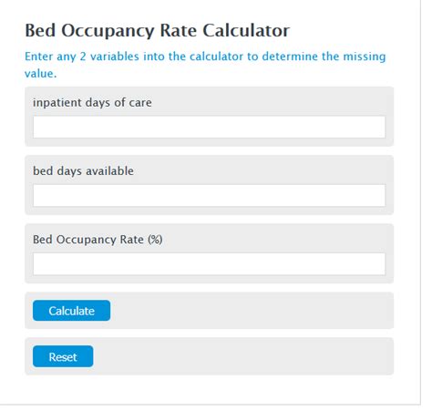Click the "Bed Occupancy Rate (%)" label
432x411 pixels.
coord(98,240)
